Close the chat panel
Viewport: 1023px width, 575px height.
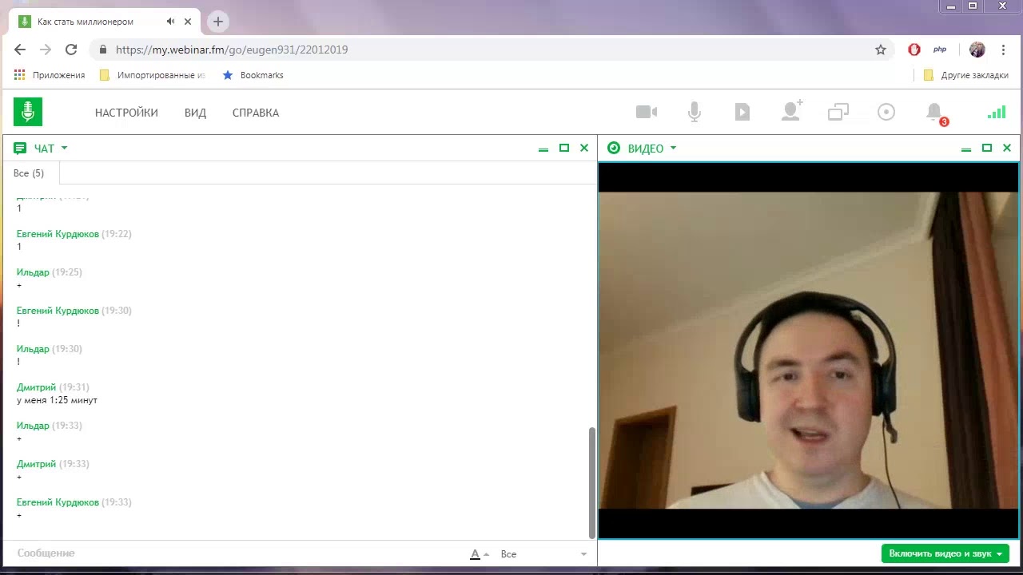tap(584, 148)
